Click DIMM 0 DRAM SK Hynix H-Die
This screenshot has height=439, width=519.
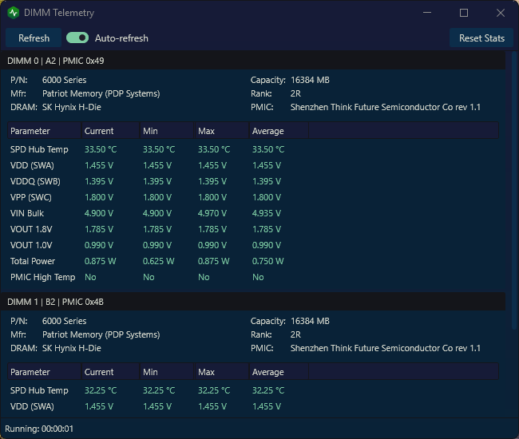pos(72,107)
